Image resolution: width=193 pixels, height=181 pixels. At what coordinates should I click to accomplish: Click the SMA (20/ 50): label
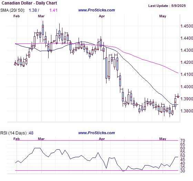(13, 10)
